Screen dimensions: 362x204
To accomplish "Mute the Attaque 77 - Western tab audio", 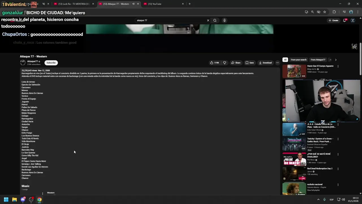I will pos(133,4).
